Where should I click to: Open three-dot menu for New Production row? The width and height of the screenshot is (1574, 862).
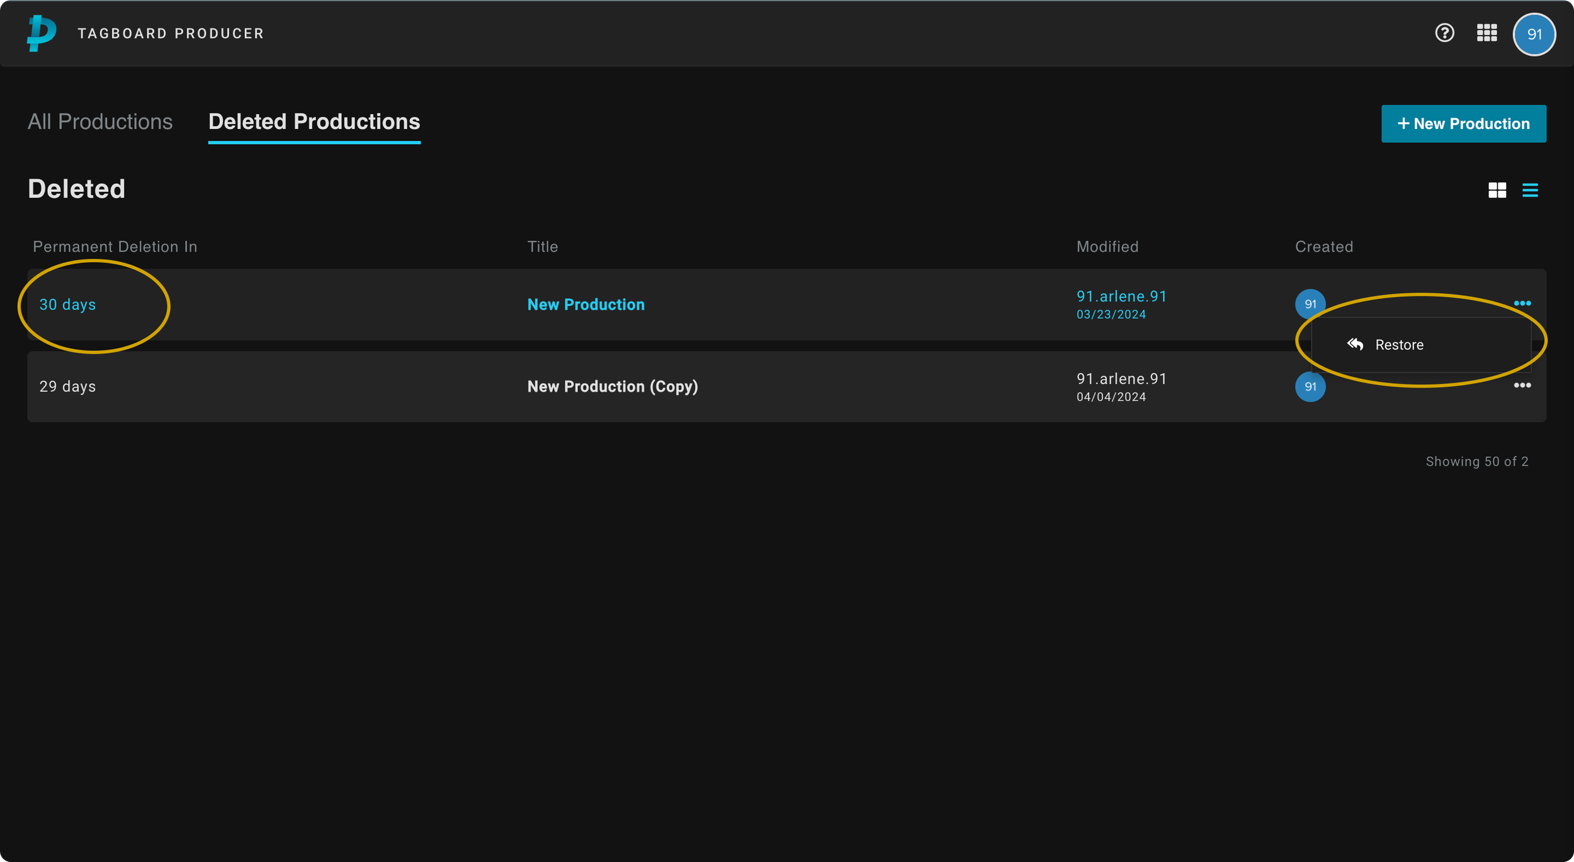point(1522,303)
